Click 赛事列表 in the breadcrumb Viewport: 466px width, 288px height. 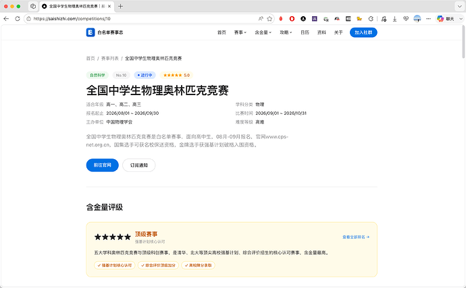(109, 59)
